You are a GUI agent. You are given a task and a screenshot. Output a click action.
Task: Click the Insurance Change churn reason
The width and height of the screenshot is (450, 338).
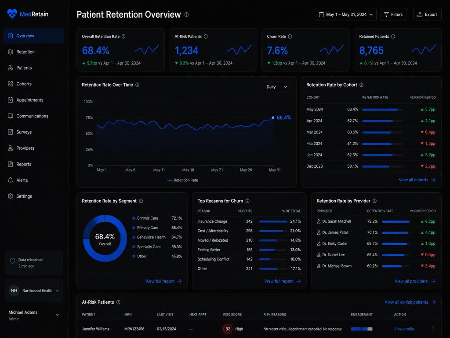coord(212,221)
